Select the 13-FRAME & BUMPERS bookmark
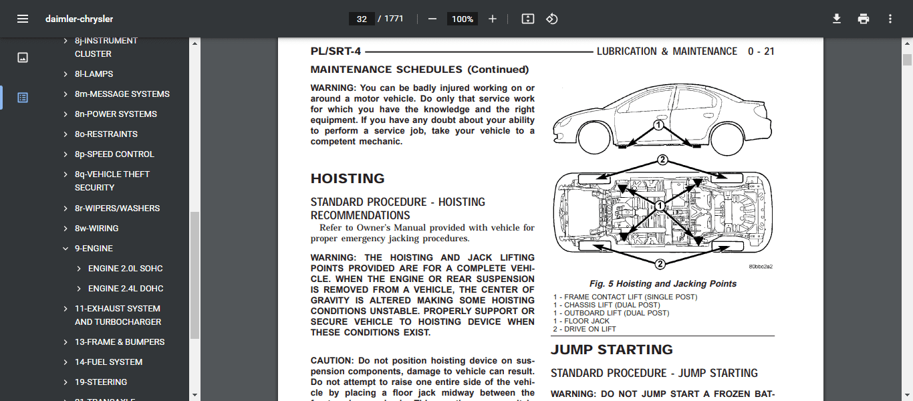The width and height of the screenshot is (913, 401). 120,342
